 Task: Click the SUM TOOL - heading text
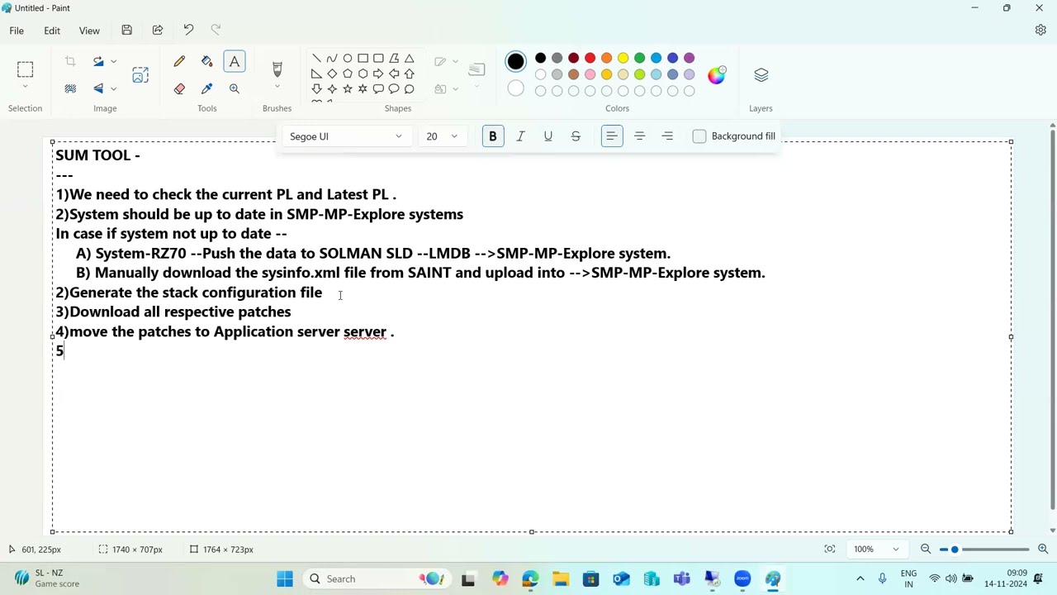[97, 155]
